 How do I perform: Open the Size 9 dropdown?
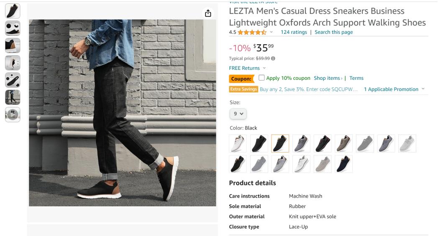tap(238, 114)
